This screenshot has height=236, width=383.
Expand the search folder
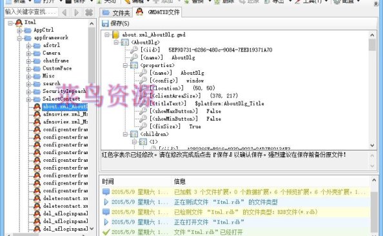28,84
